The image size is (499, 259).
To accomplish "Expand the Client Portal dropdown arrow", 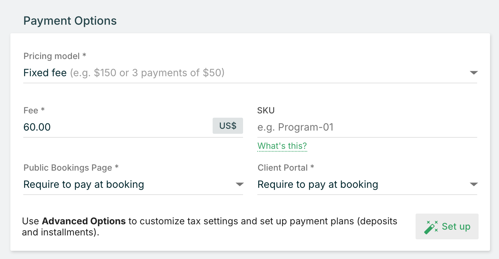I will pyautogui.click(x=474, y=185).
